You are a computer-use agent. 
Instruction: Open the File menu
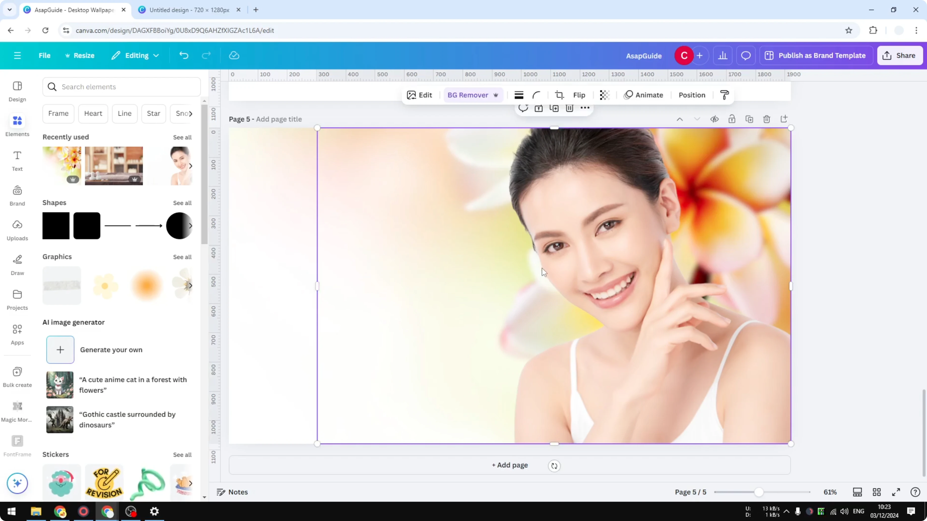tap(45, 55)
